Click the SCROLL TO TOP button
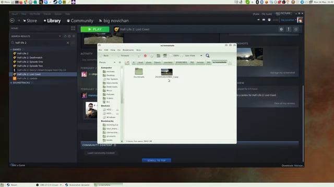Viewport: 334px width, 187px height. coord(157,161)
